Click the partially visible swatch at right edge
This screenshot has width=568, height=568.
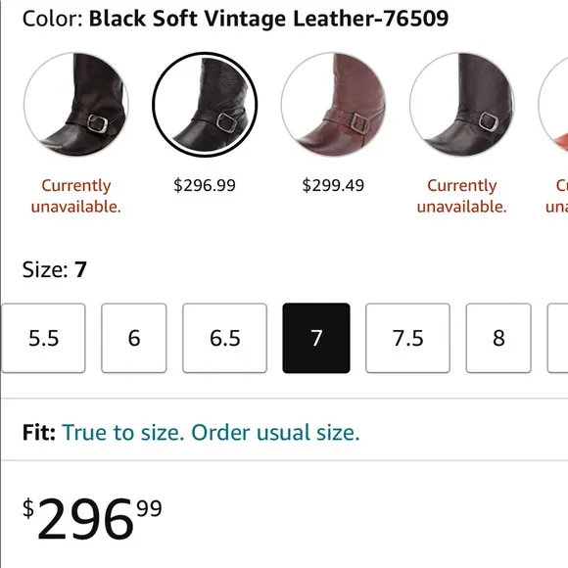tap(553, 105)
